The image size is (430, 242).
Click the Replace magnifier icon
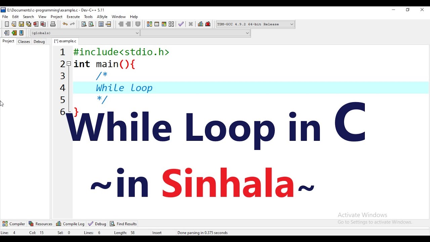[91, 24]
